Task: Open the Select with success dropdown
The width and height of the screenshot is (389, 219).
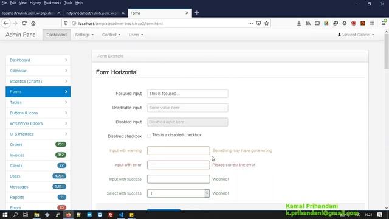Action: [178, 193]
